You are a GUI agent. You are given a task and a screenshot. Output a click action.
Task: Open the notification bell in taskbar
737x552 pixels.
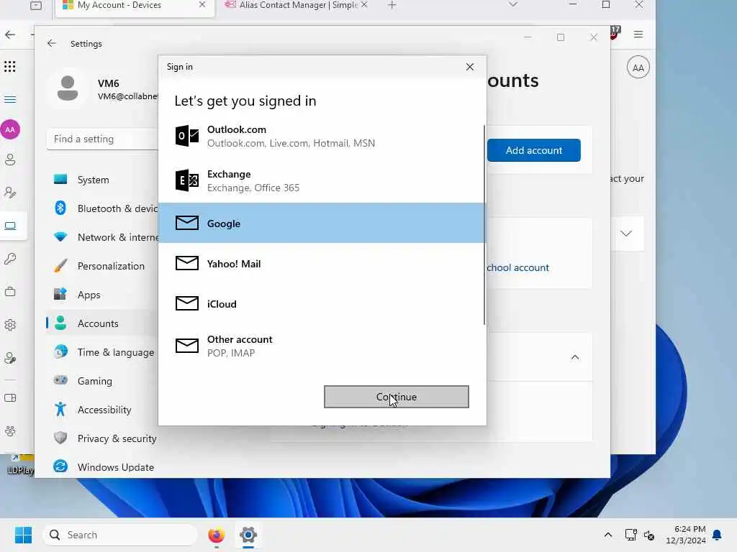pyautogui.click(x=717, y=535)
